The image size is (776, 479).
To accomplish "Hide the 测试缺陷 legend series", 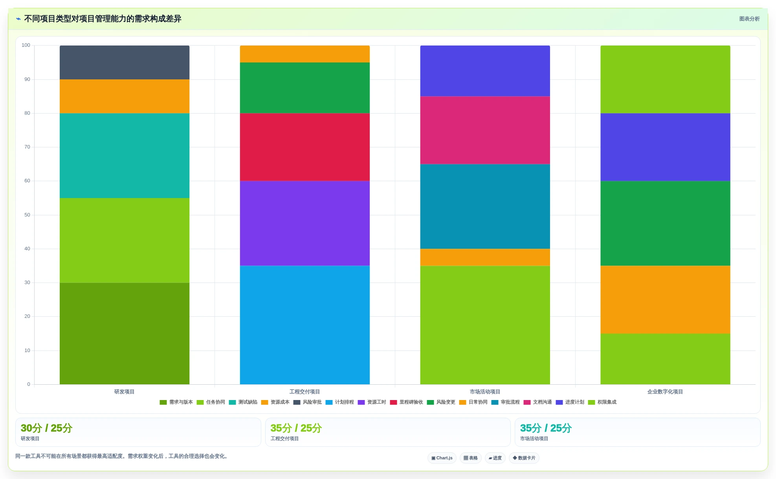I will pyautogui.click(x=243, y=402).
